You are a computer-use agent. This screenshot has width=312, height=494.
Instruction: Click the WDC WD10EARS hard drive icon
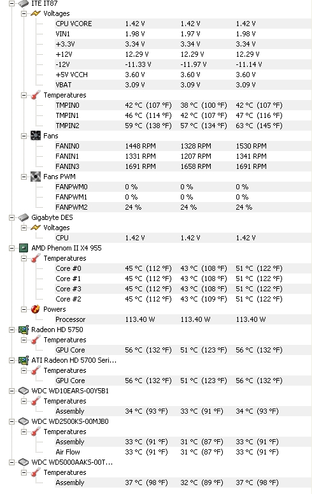point(24,391)
